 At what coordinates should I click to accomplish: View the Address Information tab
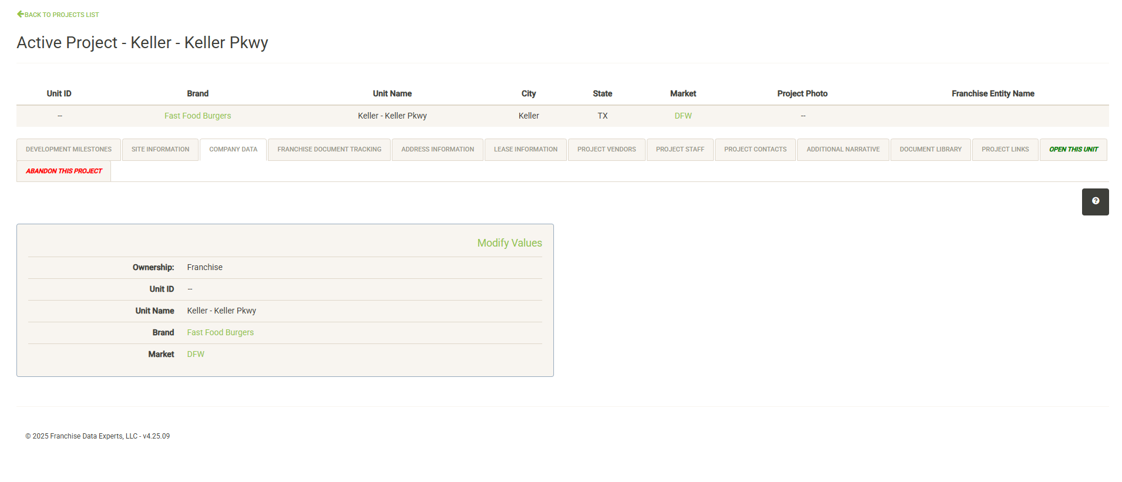coord(437,150)
